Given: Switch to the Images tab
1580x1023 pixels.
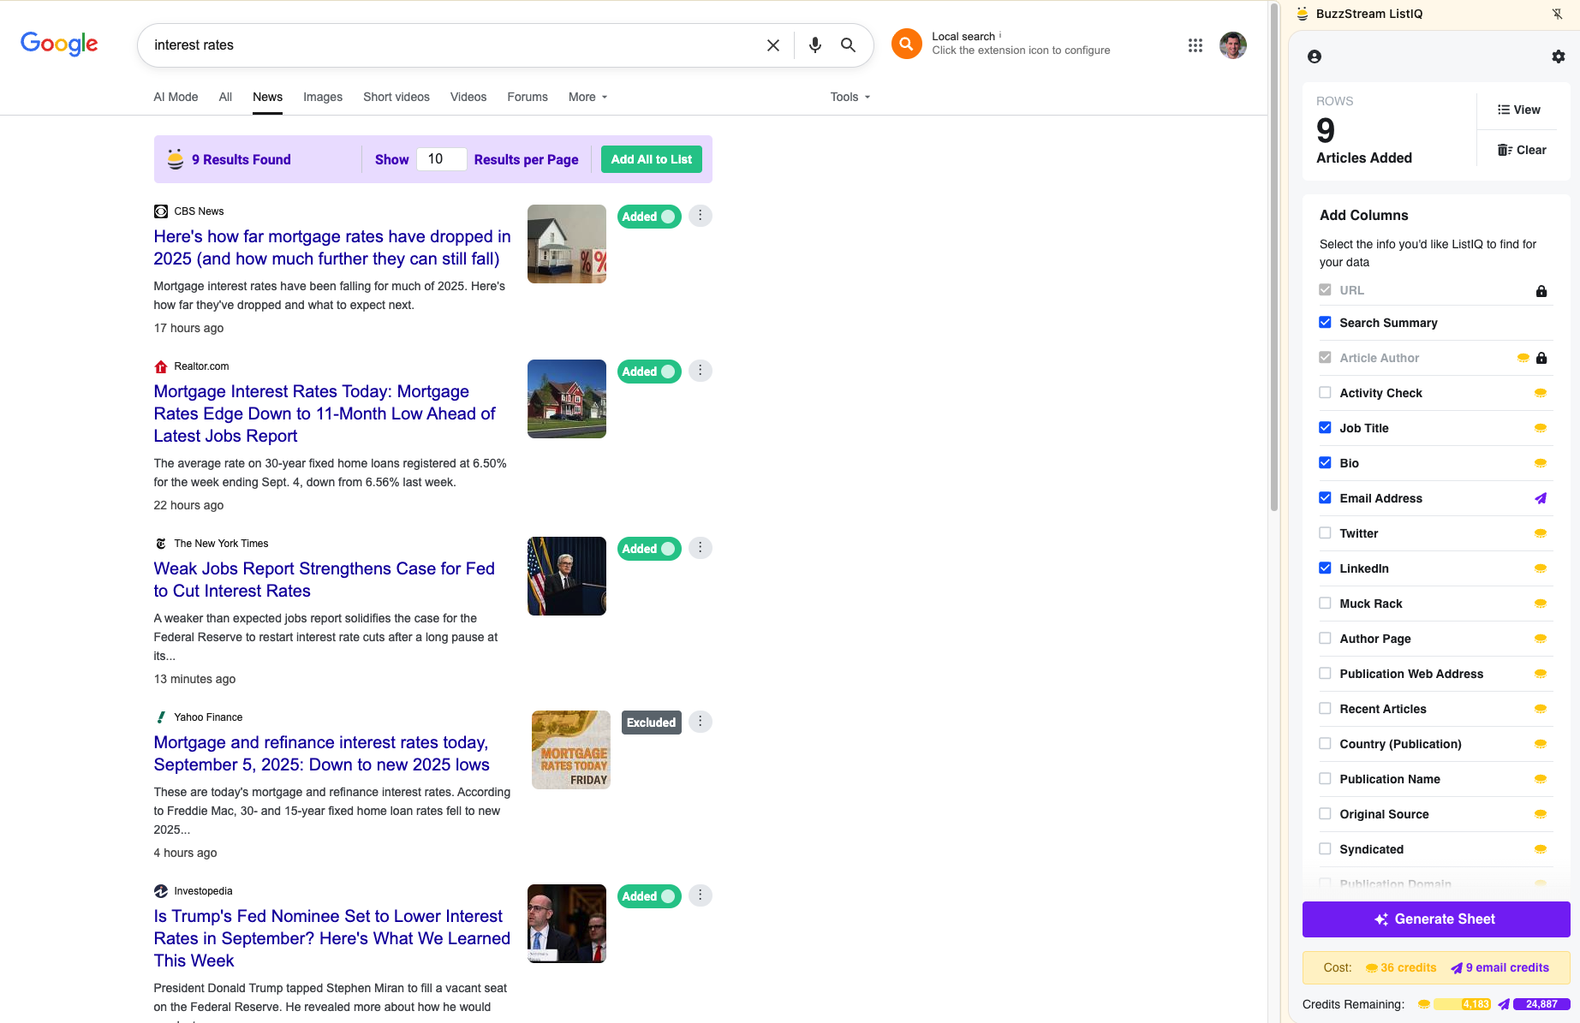Looking at the screenshot, I should coord(322,97).
